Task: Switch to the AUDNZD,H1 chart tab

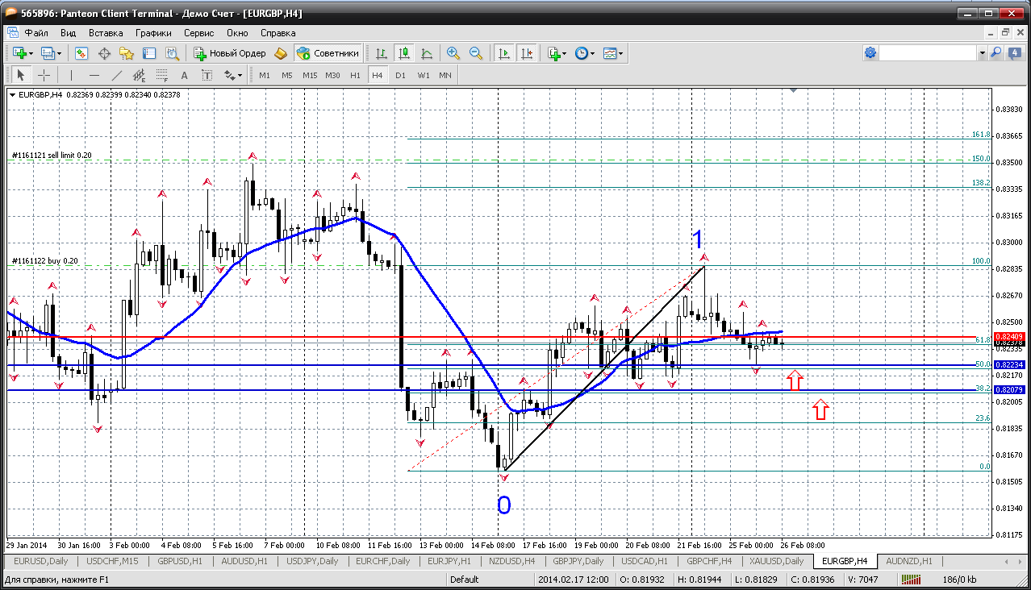Action: [x=909, y=561]
